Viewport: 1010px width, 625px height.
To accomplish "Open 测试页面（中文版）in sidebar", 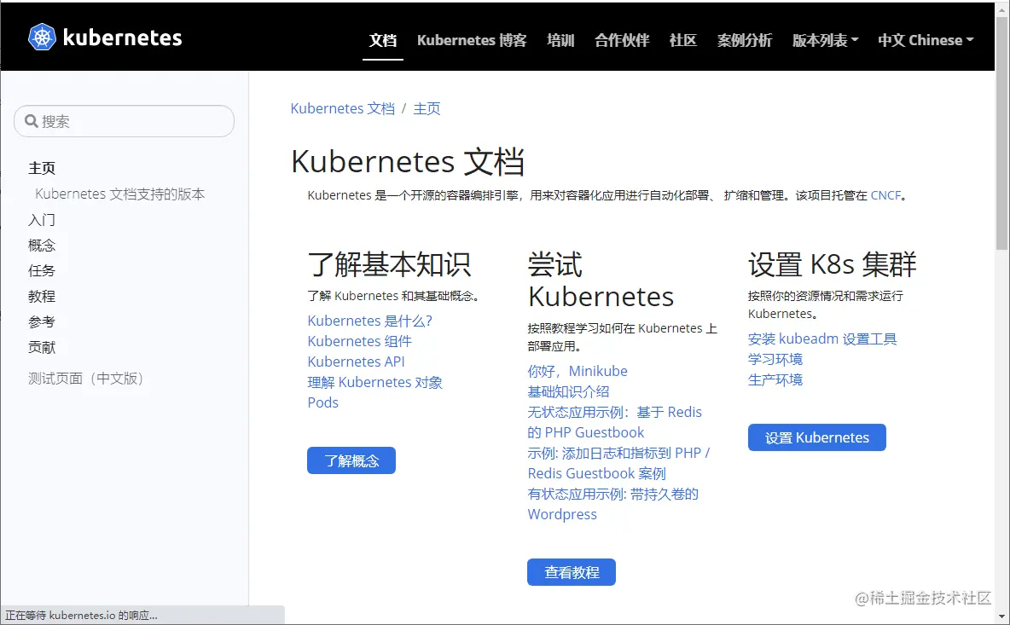I will 85,379.
